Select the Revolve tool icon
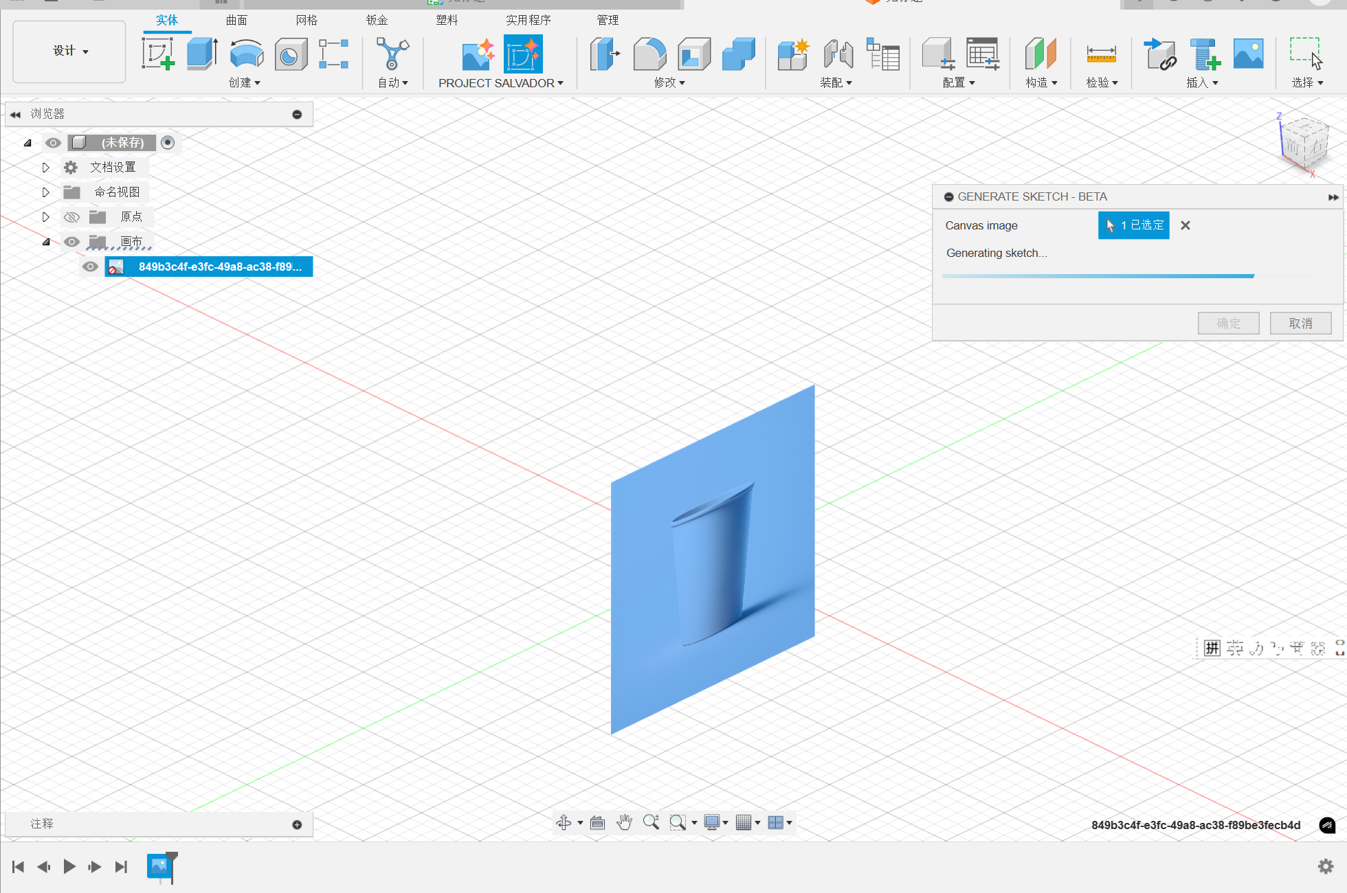 click(x=246, y=54)
